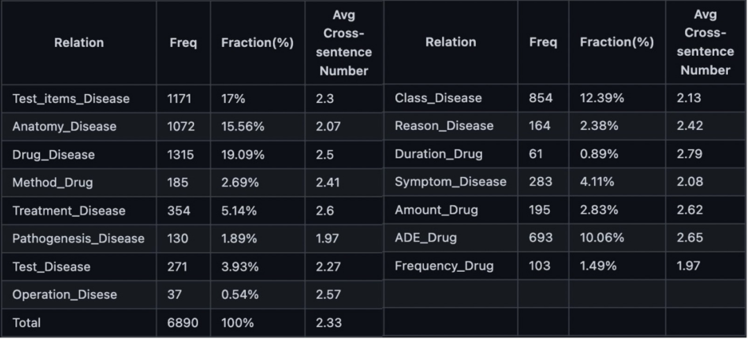Select the Operation_Disese row label

[64, 295]
